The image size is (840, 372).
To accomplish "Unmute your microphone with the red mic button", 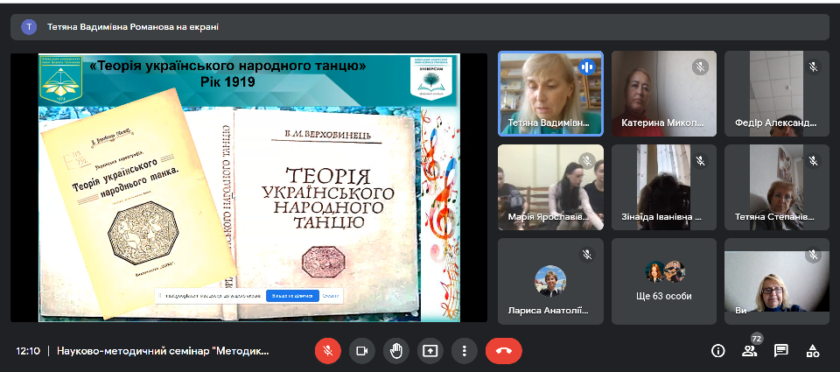I will (x=328, y=351).
